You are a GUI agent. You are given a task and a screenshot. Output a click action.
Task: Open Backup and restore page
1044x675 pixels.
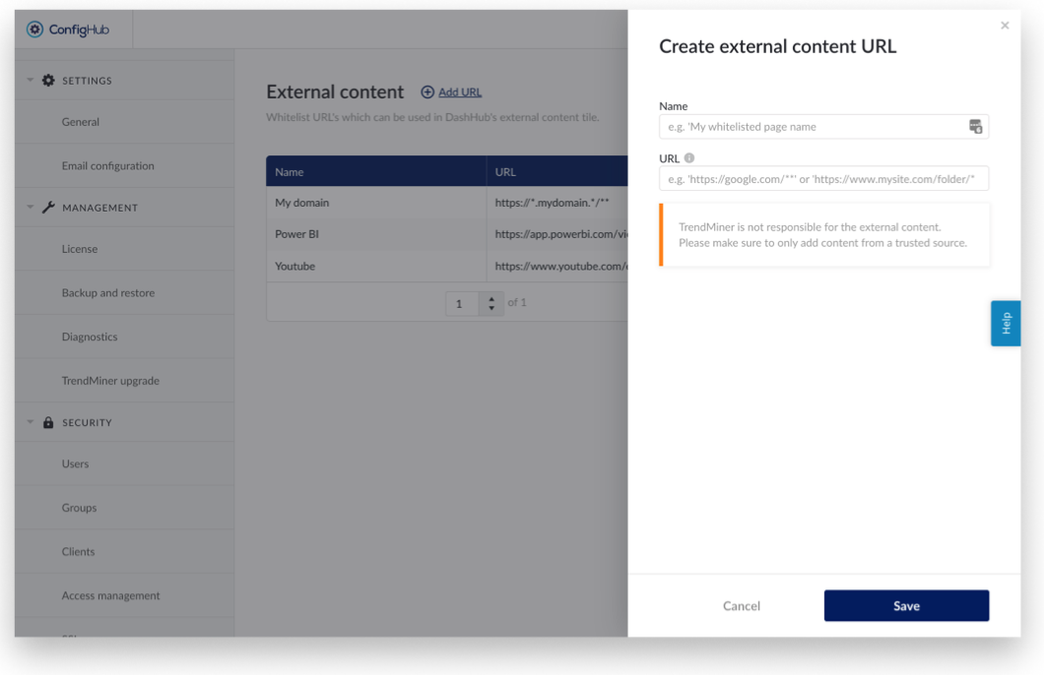[x=107, y=293]
